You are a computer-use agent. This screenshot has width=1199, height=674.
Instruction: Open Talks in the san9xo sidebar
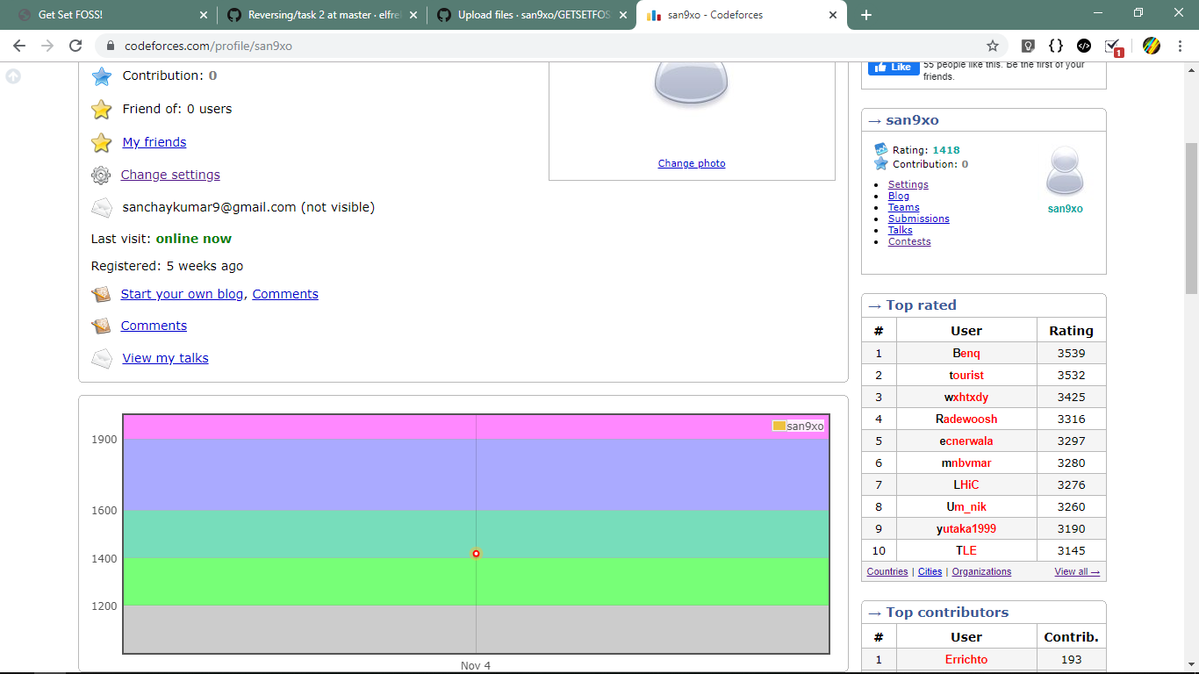901,230
